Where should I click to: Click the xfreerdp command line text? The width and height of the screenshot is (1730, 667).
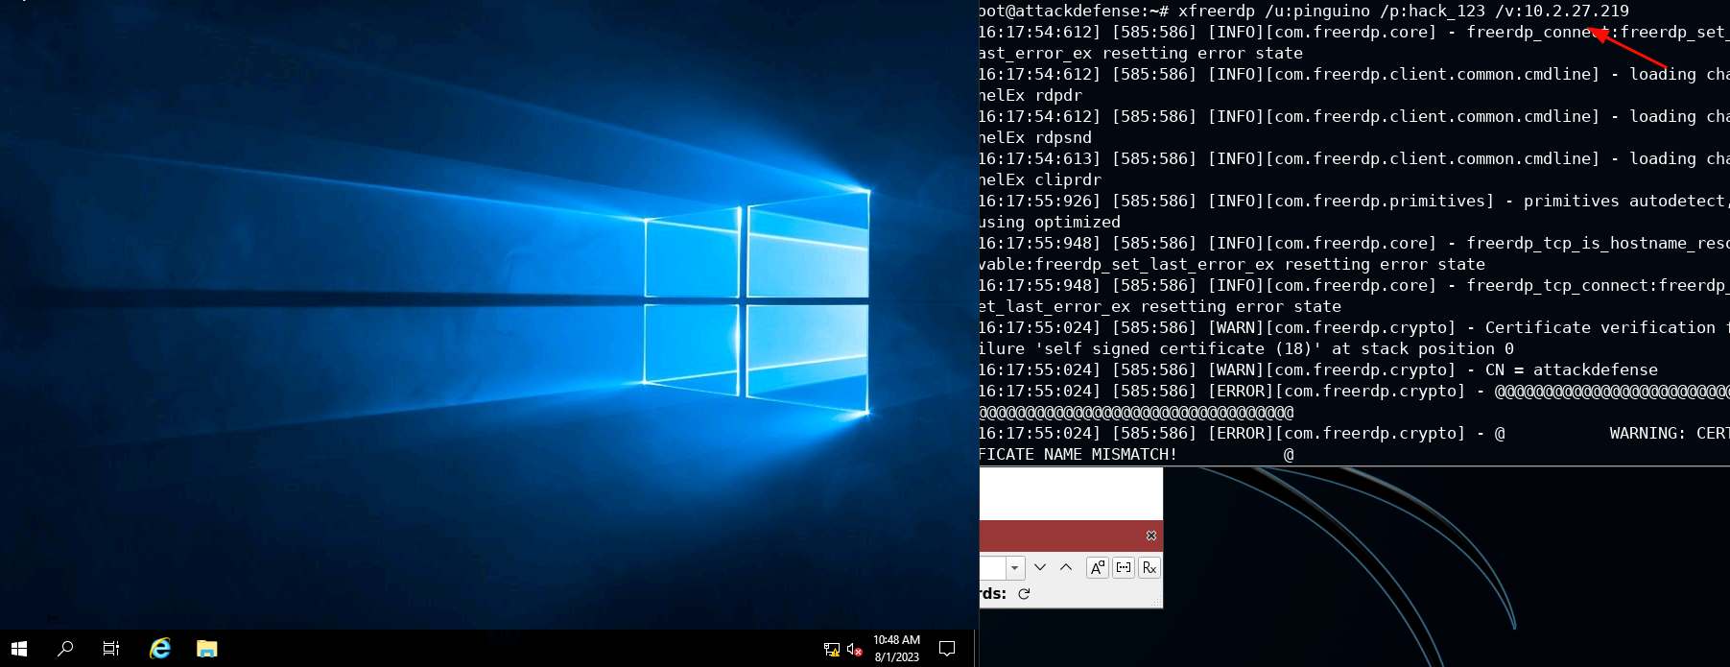tap(1404, 11)
